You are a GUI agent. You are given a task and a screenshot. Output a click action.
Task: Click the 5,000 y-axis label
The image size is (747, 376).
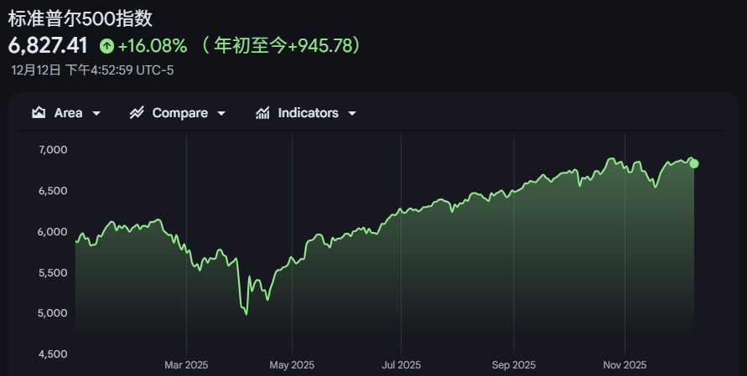click(53, 313)
